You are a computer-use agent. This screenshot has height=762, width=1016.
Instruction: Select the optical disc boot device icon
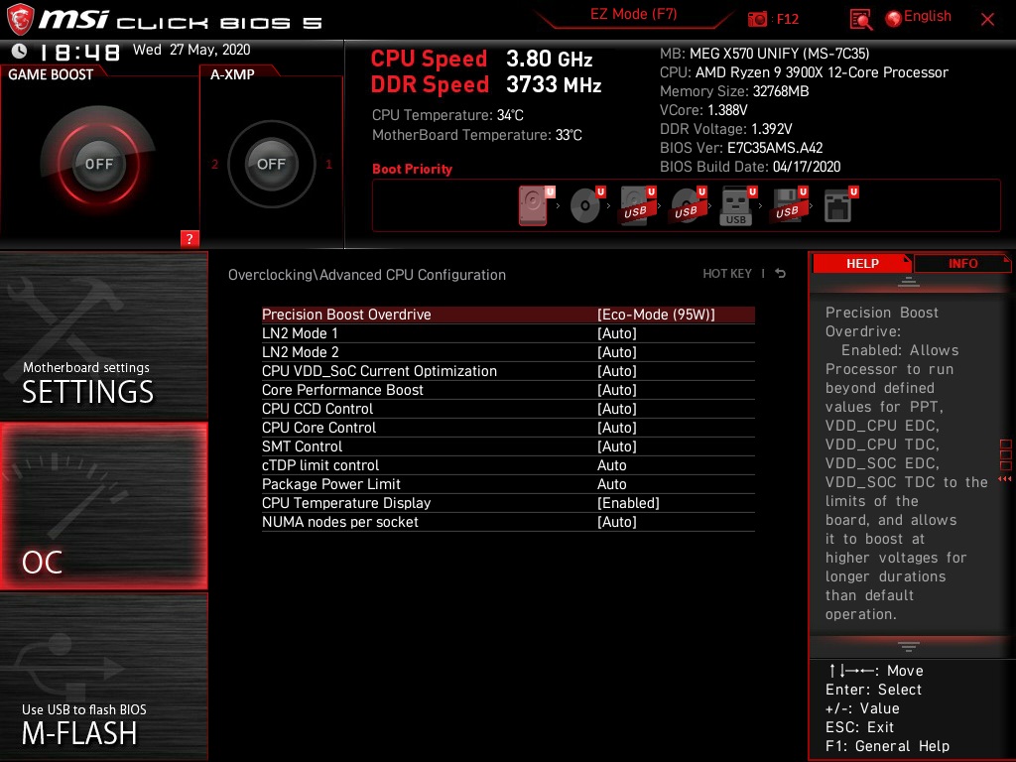[585, 205]
